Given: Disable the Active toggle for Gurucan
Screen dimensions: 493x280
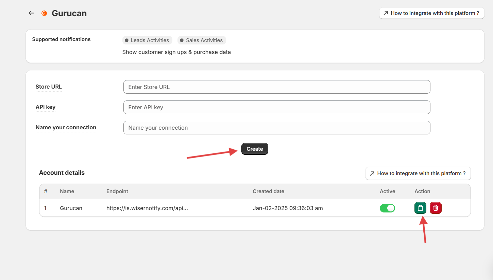Looking at the screenshot, I should point(387,208).
